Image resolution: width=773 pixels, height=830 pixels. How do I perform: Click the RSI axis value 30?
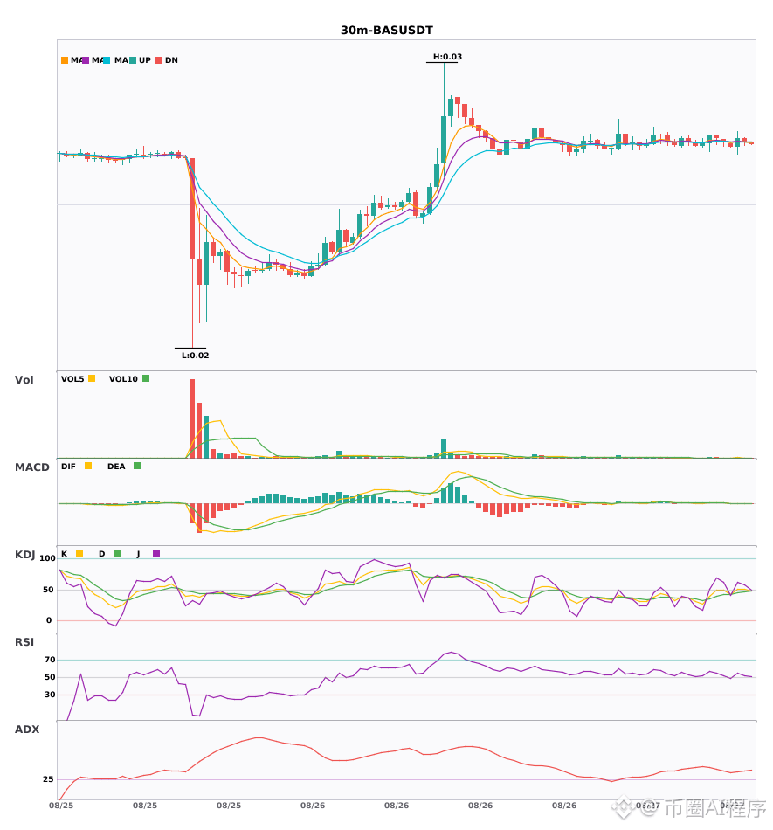click(x=50, y=695)
